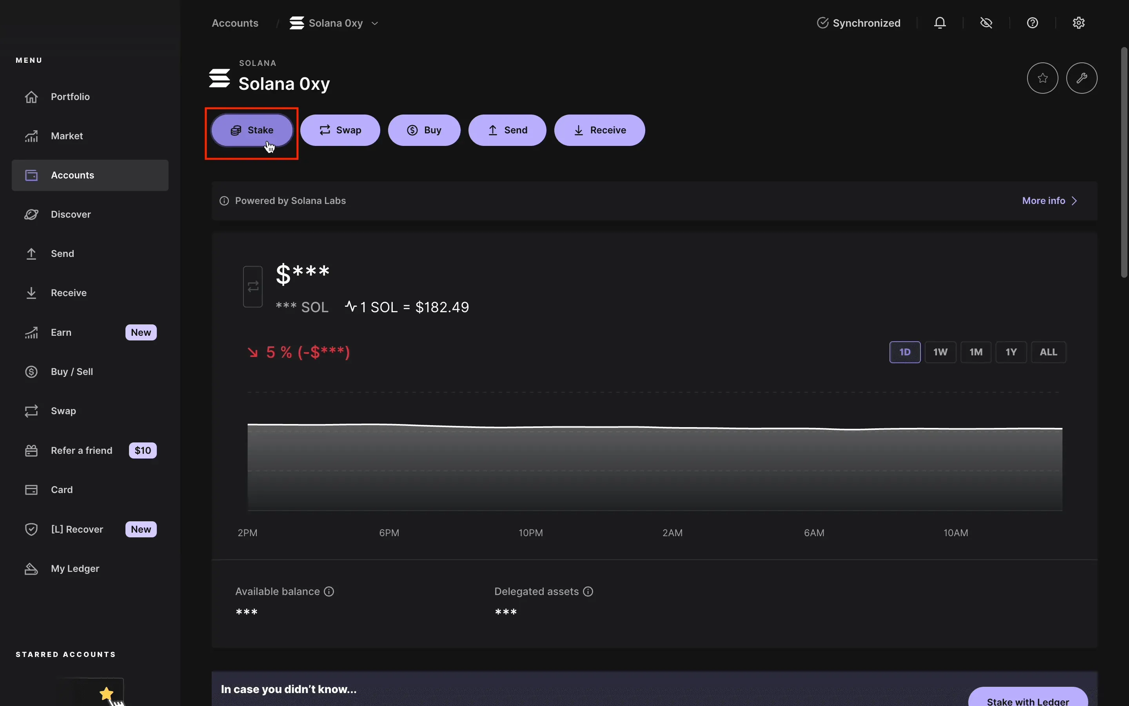Select Accounts in the sidebar
Screen dimensions: 1129x706
coord(90,175)
